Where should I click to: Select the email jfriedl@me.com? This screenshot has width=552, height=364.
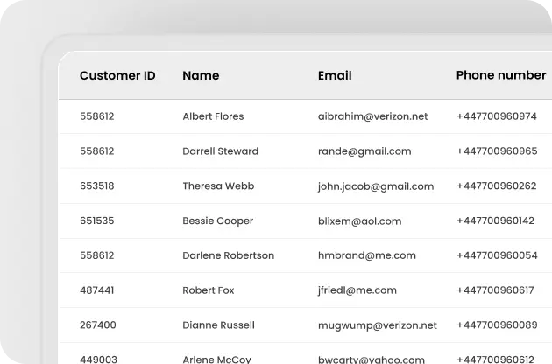pos(357,290)
